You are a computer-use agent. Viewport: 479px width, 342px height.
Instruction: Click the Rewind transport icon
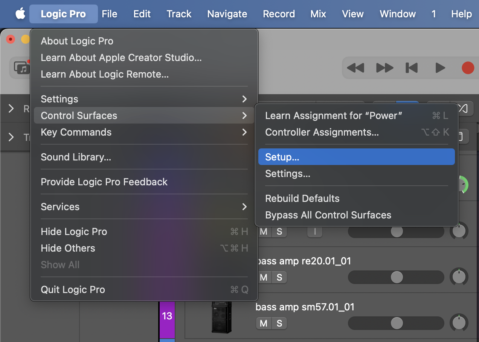(355, 68)
